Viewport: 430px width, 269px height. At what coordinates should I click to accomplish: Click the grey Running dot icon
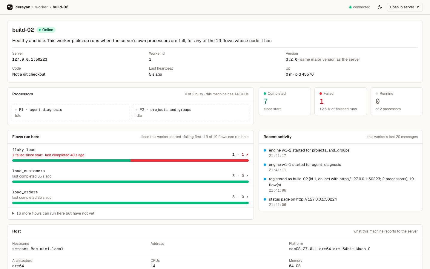(377, 94)
